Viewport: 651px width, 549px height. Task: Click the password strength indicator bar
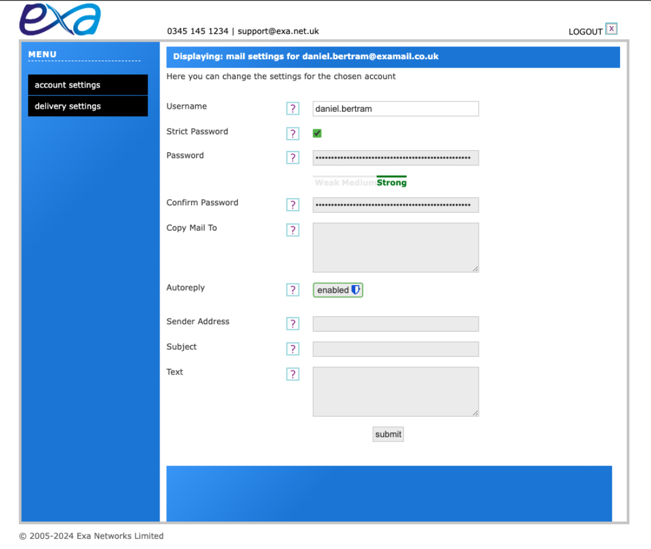point(360,182)
